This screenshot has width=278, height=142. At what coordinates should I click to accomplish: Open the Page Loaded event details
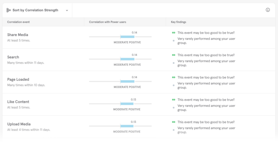pyautogui.click(x=18, y=80)
